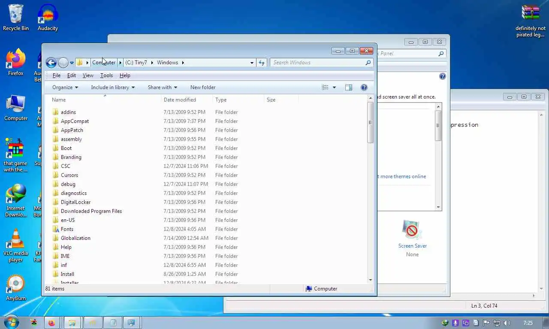Screen dimensions: 549x329
Task: Click the purple microphone tray icon
Action: click(455, 323)
